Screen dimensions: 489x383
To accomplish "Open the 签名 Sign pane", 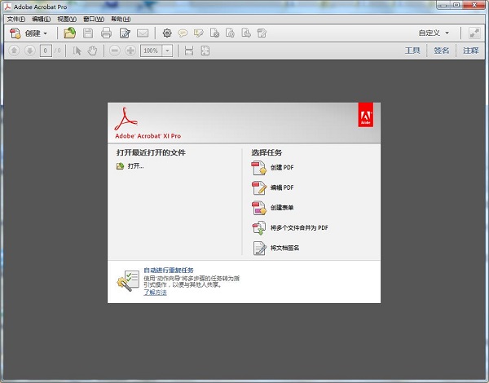I will pyautogui.click(x=441, y=51).
